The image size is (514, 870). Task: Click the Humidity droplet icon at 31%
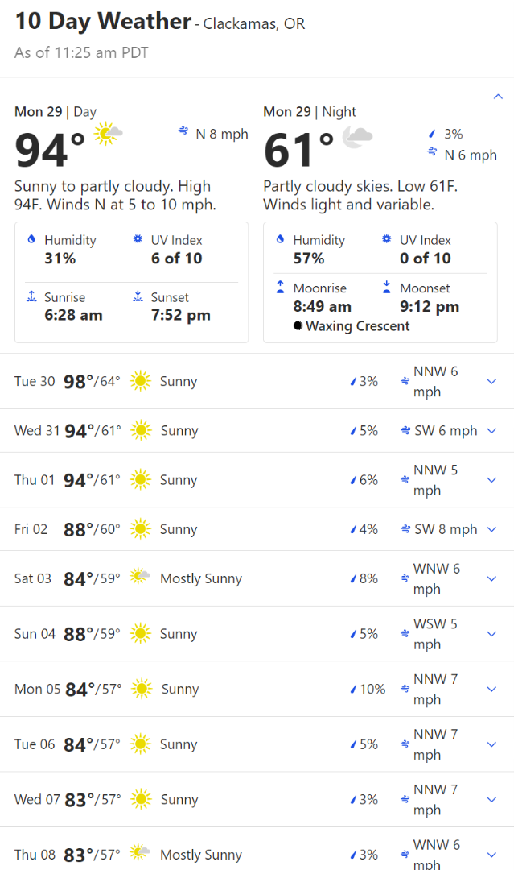[x=31, y=240]
